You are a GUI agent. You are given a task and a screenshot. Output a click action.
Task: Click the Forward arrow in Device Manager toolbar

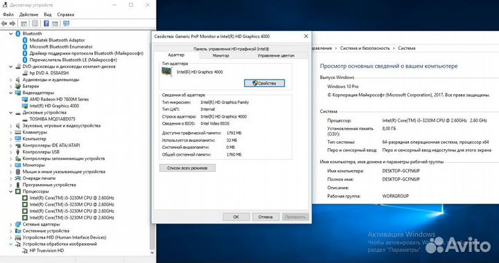tap(12, 24)
